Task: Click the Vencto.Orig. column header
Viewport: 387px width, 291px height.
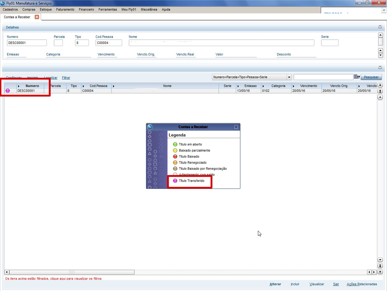Action: click(339, 86)
